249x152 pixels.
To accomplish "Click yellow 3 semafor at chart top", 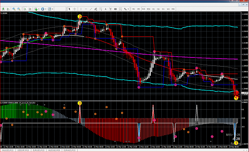I will pos(80,16).
